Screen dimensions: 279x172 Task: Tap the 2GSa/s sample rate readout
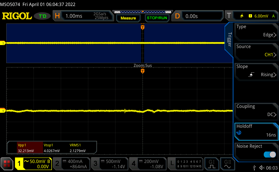pyautogui.click(x=100, y=14)
